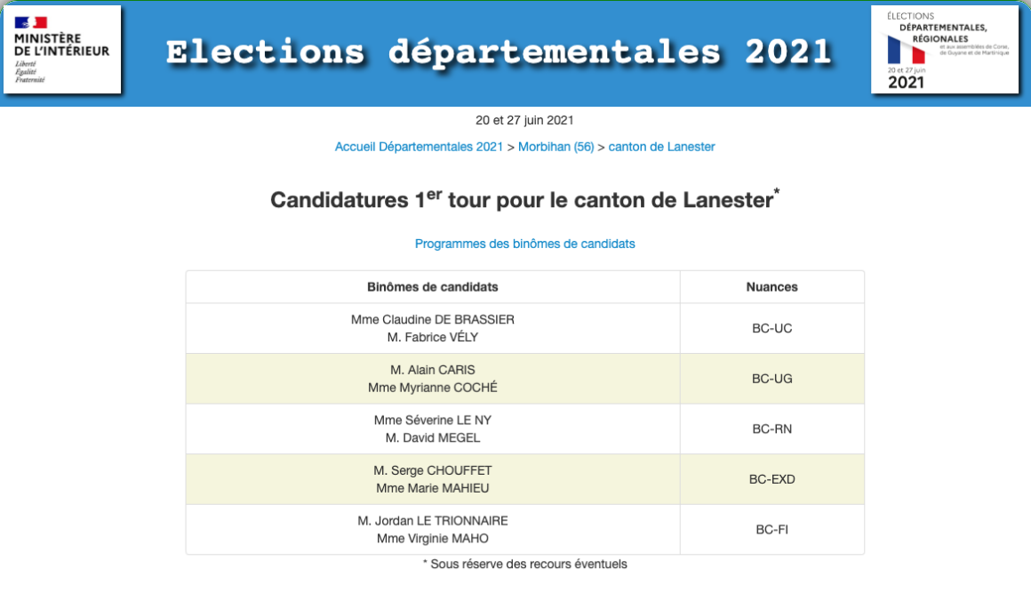Open Accueil Départementales 2021 breadcrumb link
The image size is (1031, 593).
(x=419, y=147)
